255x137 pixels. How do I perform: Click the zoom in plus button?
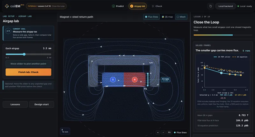[x=158, y=133]
